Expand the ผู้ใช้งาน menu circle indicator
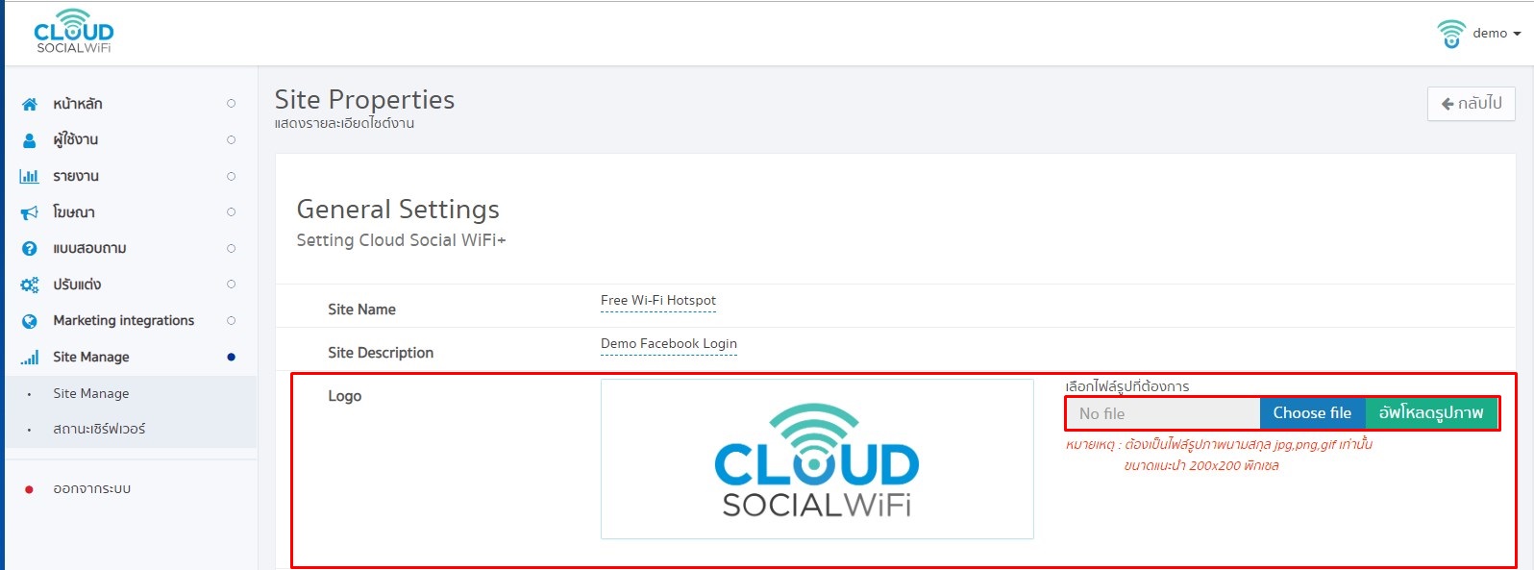Screen dimensions: 1534x570 click(x=231, y=140)
